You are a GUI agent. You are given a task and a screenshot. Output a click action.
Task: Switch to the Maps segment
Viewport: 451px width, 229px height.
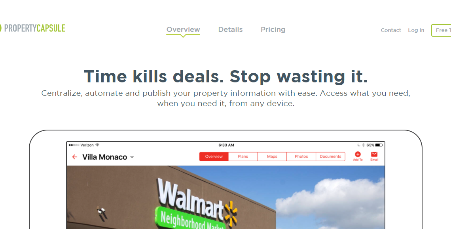pos(272,156)
